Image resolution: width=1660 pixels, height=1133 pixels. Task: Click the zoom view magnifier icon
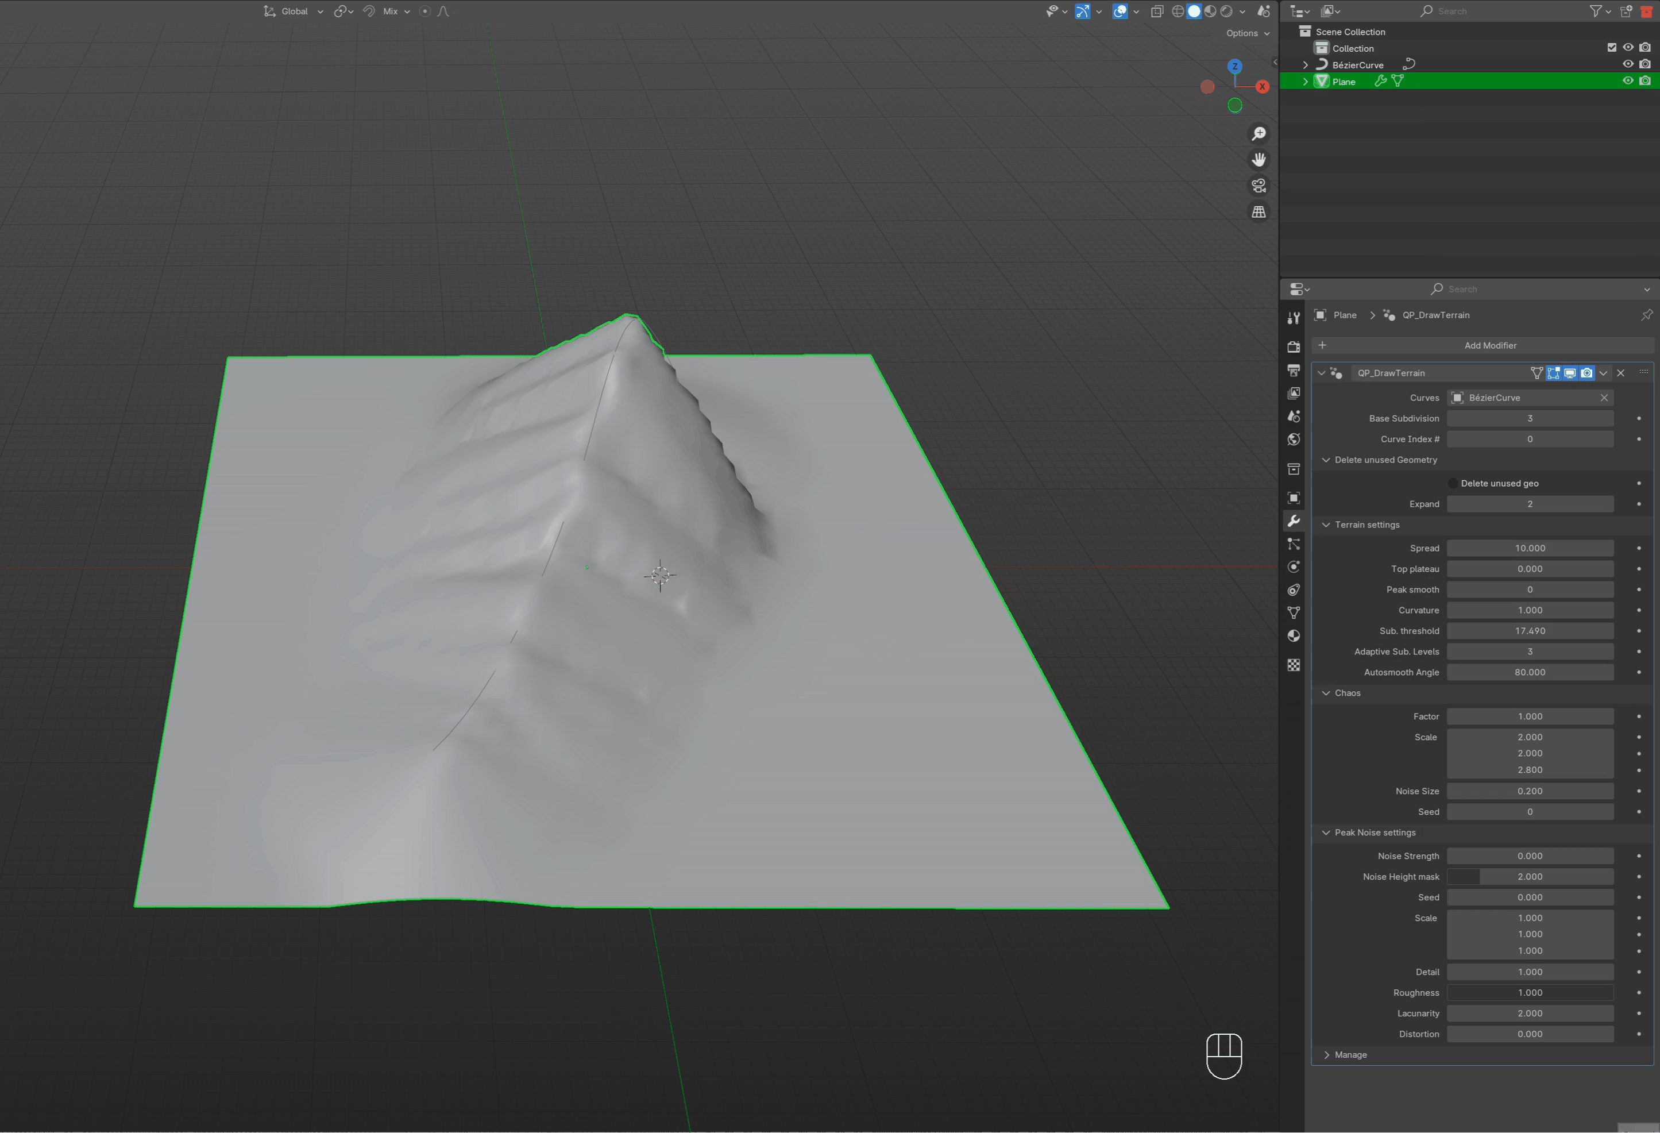(1258, 134)
